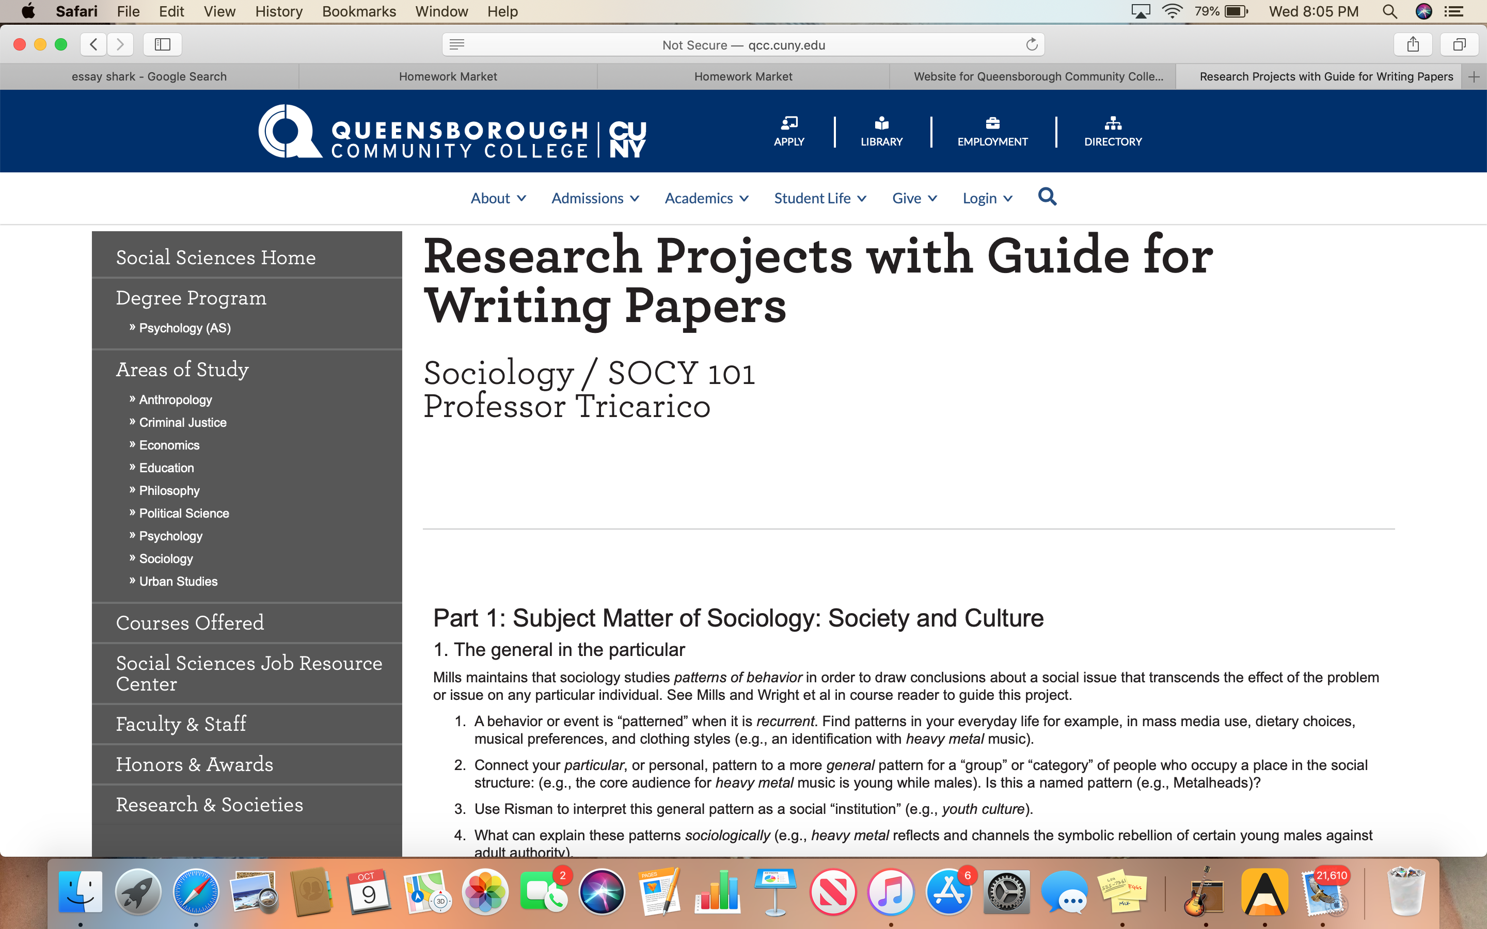Open Social Sciences Home in sidebar
The image size is (1487, 929).
pyautogui.click(x=216, y=257)
